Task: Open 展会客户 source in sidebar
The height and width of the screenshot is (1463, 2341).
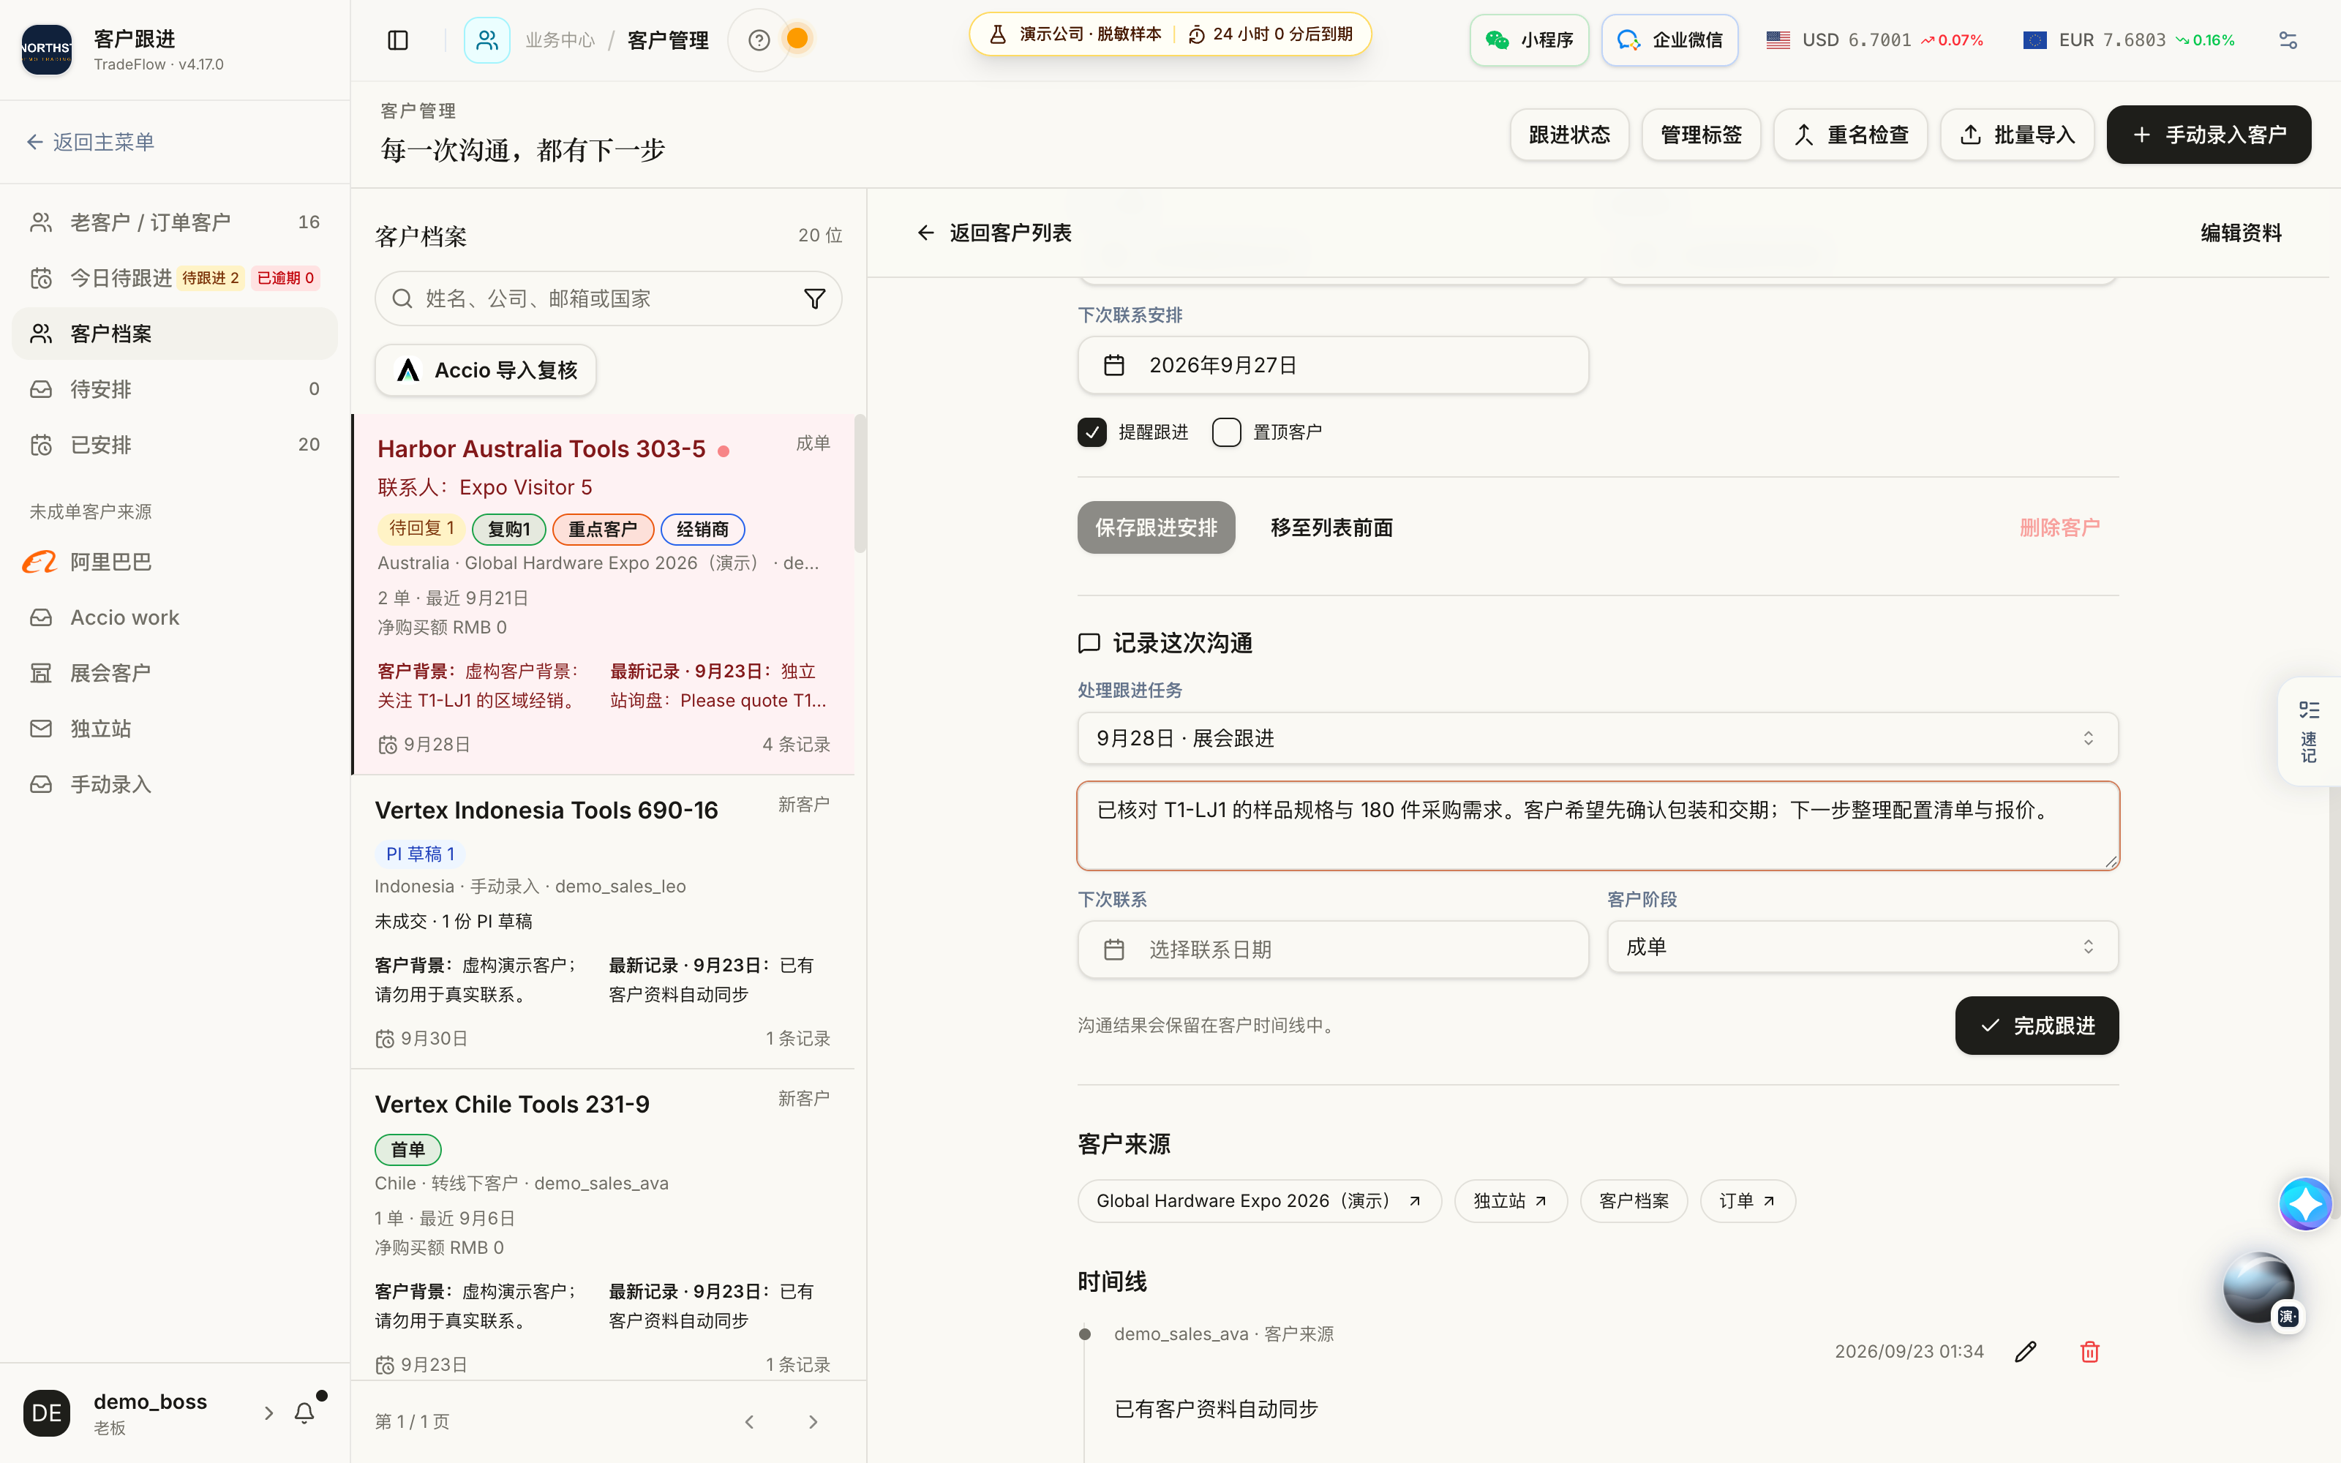Action: click(174, 672)
